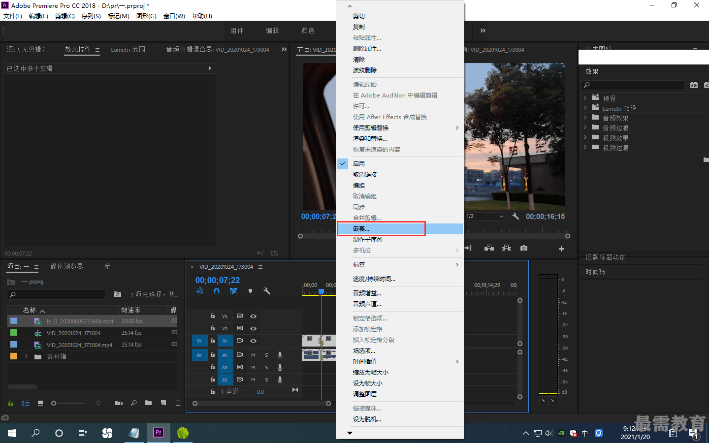Viewport: 709px width, 443px height.
Task: Click program monitor button editor plus
Action: click(561, 249)
